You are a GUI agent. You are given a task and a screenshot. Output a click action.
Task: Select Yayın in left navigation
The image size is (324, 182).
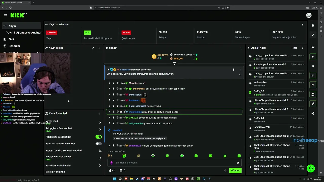click(22, 26)
